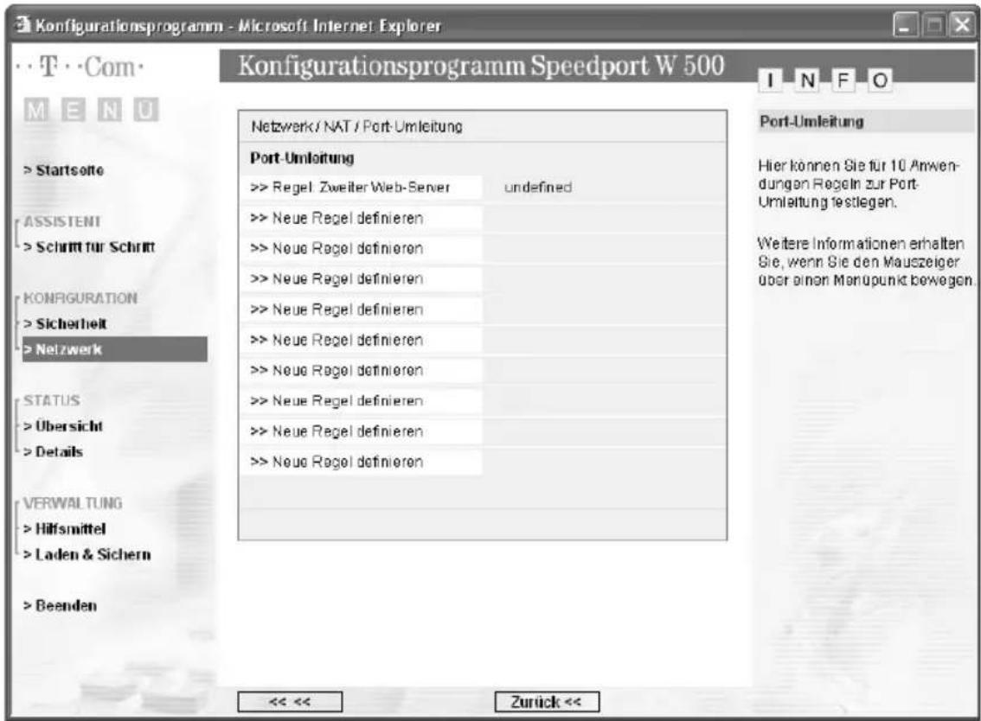The image size is (981, 721).
Task: Click Beenden to exit configuration
Action: (60, 605)
